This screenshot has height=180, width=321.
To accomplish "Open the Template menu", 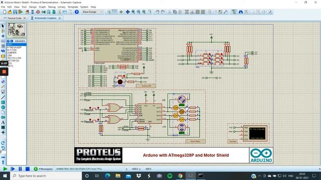I will (x=73, y=7).
